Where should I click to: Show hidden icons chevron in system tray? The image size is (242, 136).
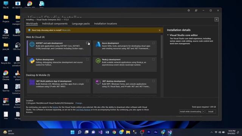(211, 132)
